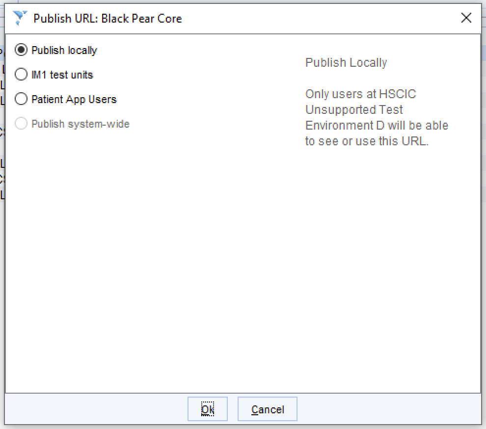Close the Publish URL dialog with X
The image size is (486, 429).
tap(466, 18)
